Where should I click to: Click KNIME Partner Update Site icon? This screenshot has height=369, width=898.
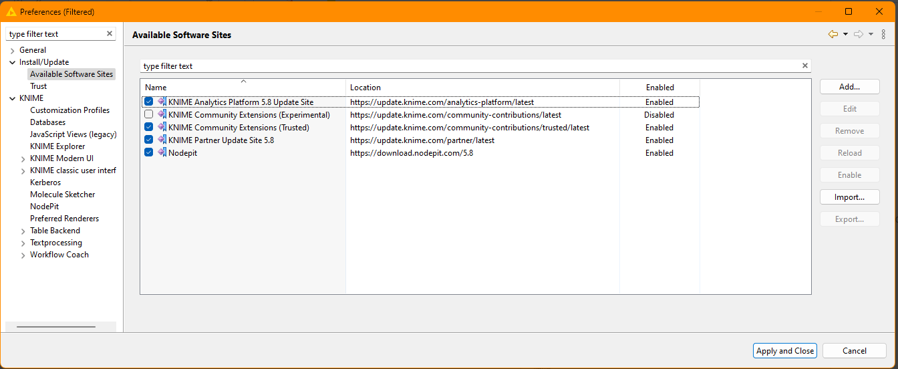point(162,140)
